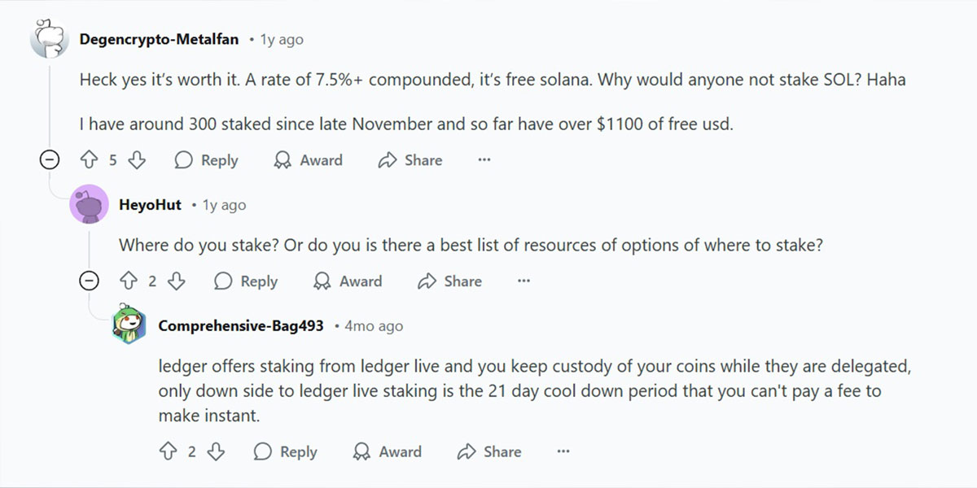Image resolution: width=977 pixels, height=488 pixels.
Task: View HeyoHut's purple avatar
Action: click(90, 204)
